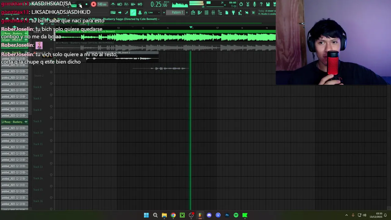Toggle the highlighted link snap icon
The width and height of the screenshot is (391, 220).
[x=133, y=13]
